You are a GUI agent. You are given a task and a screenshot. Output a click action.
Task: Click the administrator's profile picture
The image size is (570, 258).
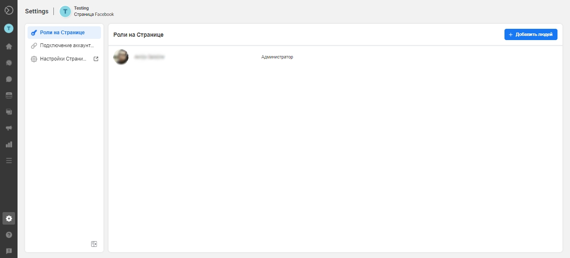121,57
